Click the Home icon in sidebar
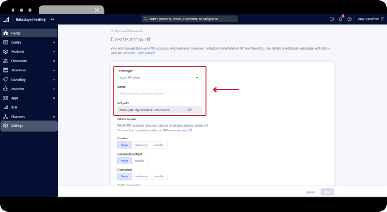Screen dimensions: 387x212 coord(6,33)
